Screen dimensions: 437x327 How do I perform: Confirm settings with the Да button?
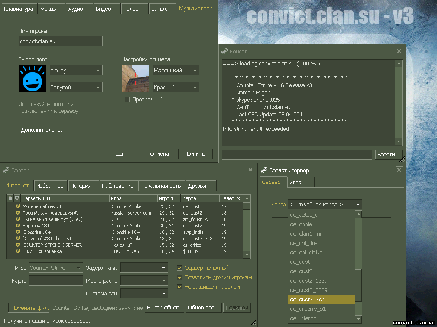click(129, 153)
